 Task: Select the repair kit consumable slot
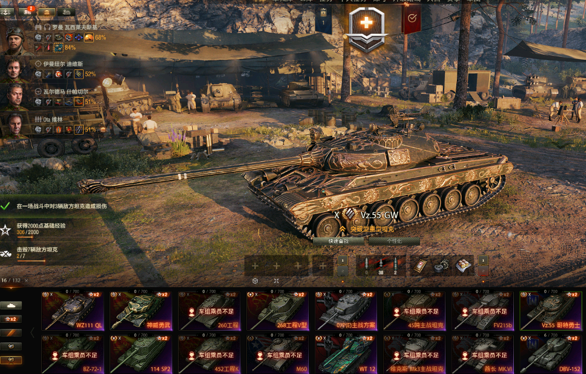click(442, 265)
